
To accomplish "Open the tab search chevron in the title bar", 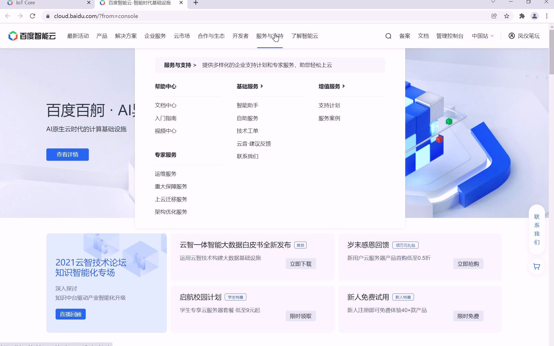I will [x=493, y=2].
